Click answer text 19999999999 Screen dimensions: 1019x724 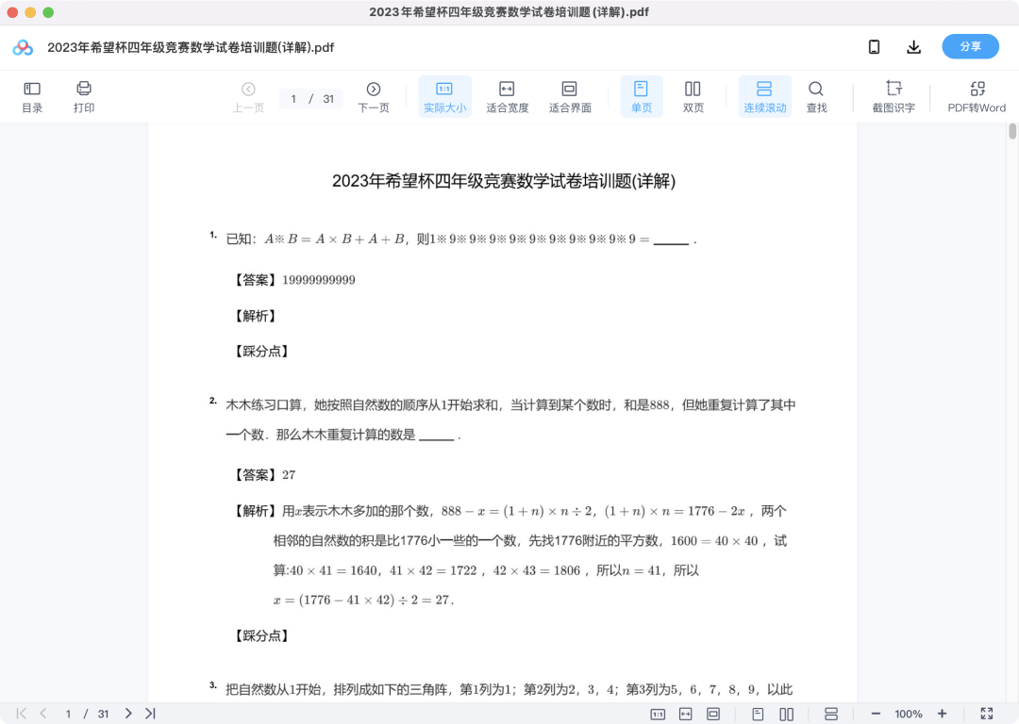(x=319, y=280)
